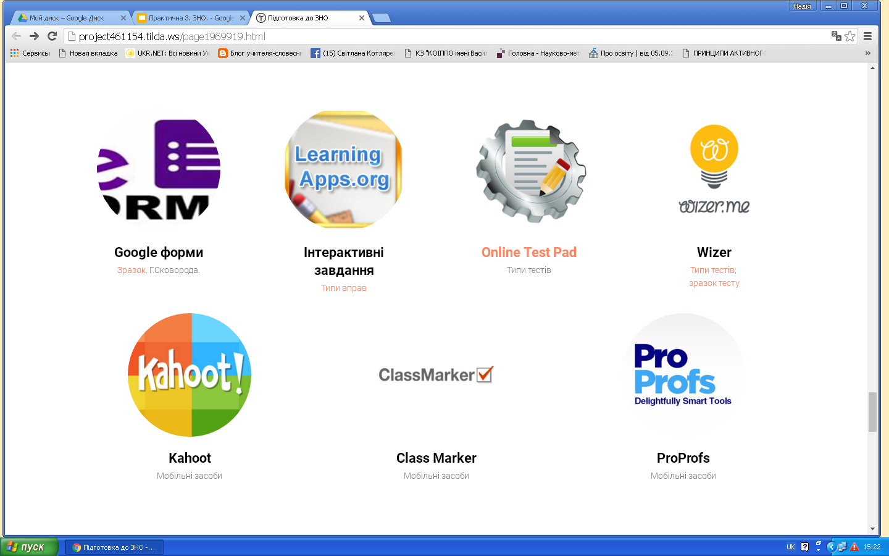The width and height of the screenshot is (889, 556).
Task: Open the wizer.me lightbulb logo
Action: (x=714, y=169)
